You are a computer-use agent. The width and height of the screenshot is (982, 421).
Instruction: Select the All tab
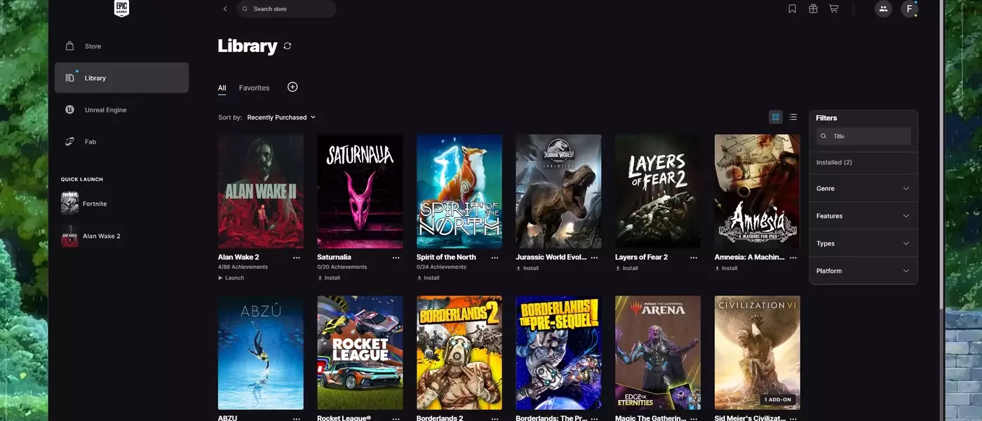click(x=222, y=88)
